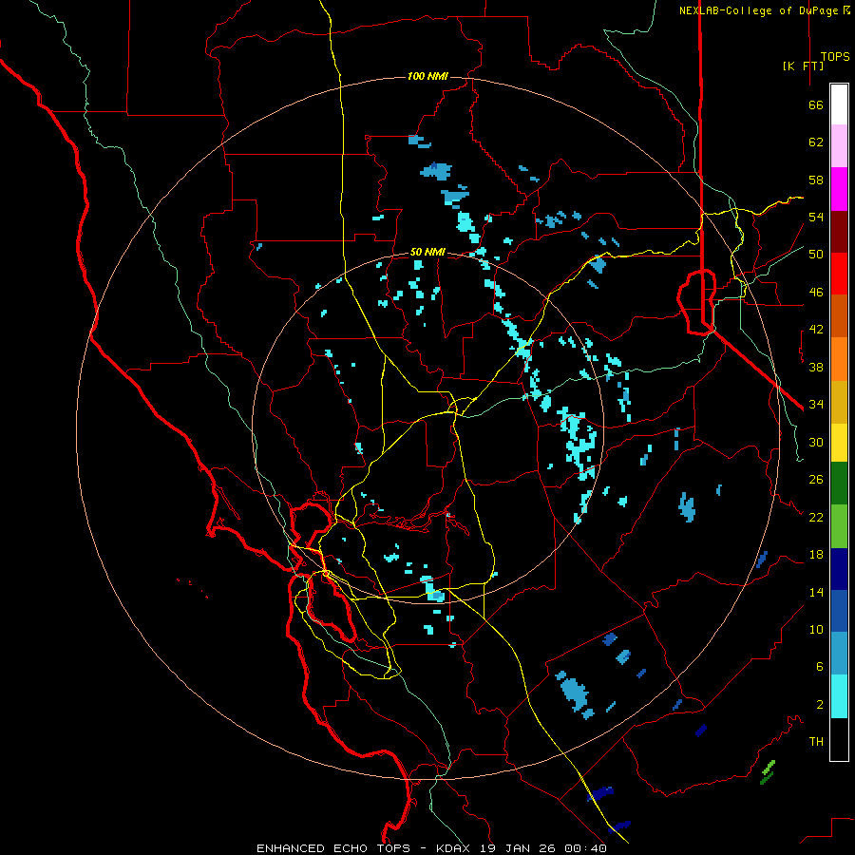The image size is (855, 855).
Task: Click the legend value 46
Action: pos(816,293)
